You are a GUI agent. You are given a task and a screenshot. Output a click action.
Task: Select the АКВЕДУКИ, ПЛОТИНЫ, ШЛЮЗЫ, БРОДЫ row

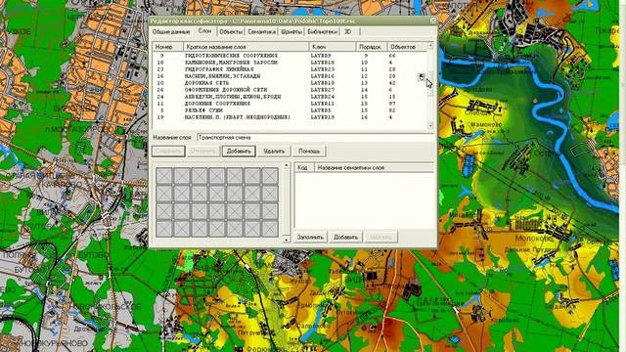click(290, 97)
